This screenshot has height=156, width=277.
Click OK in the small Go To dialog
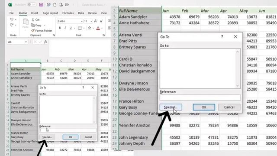[x=70, y=137]
